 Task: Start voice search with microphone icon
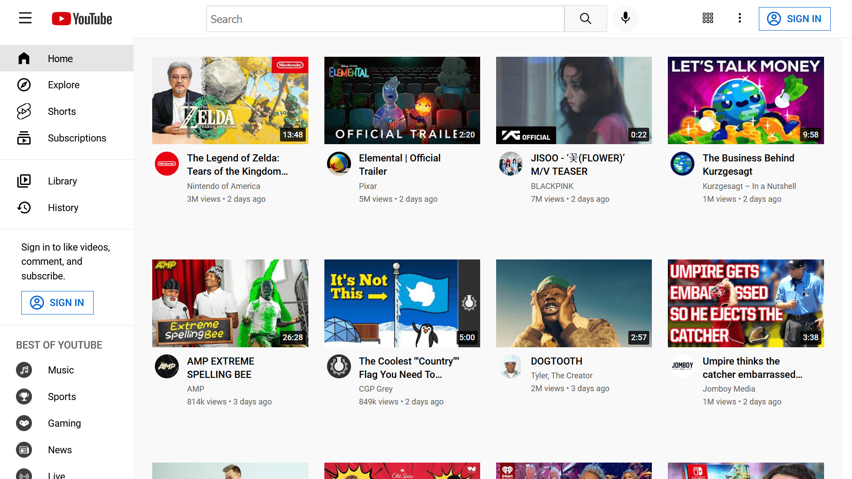pyautogui.click(x=625, y=18)
